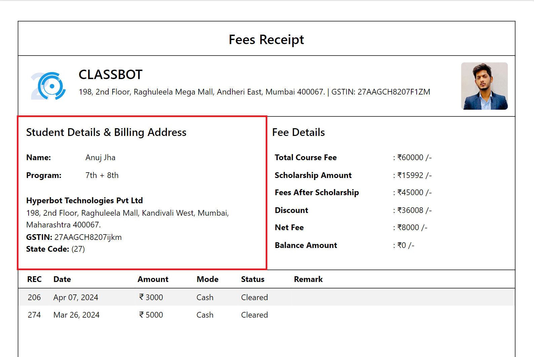Click Cash mode in receipt 206 row

pyautogui.click(x=205, y=297)
